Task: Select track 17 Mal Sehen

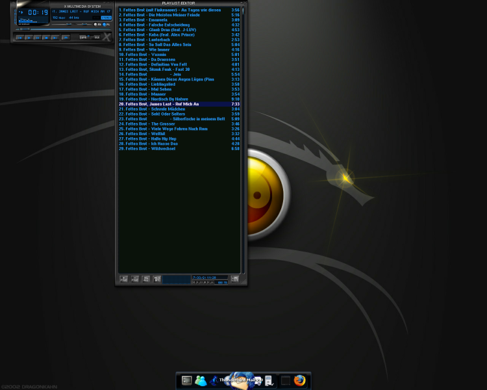Action: (x=179, y=89)
